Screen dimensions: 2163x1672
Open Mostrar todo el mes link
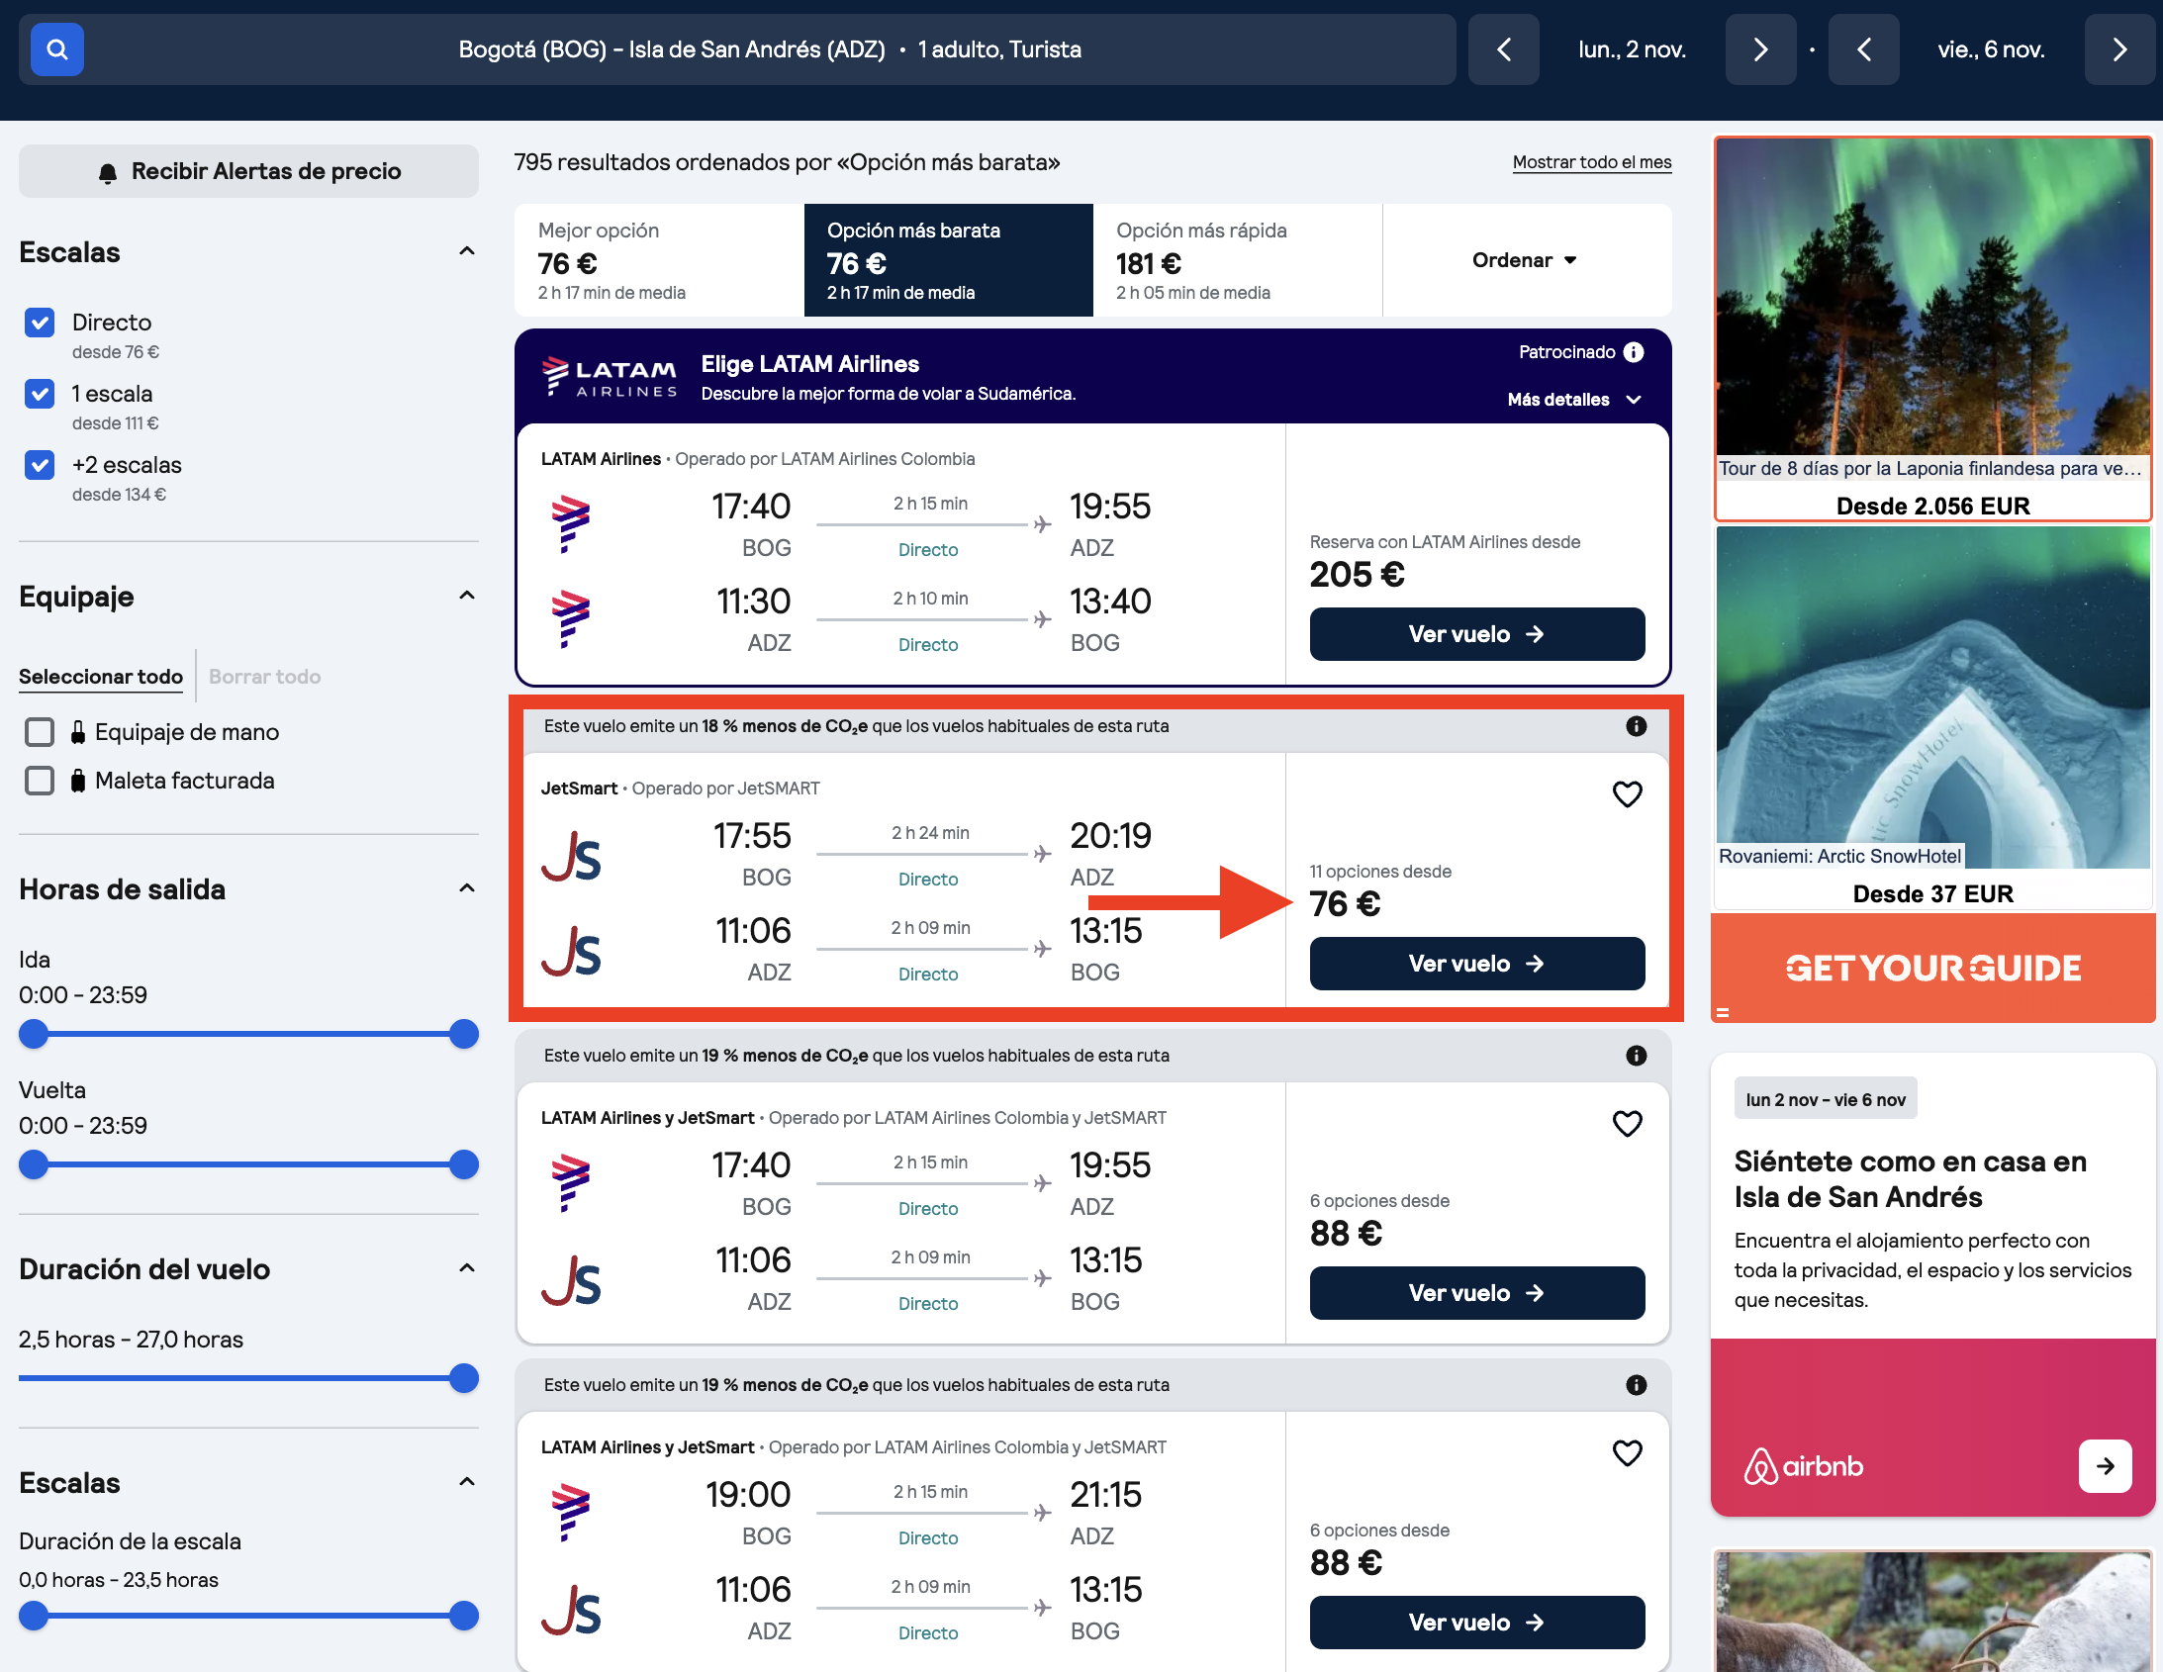[1591, 162]
